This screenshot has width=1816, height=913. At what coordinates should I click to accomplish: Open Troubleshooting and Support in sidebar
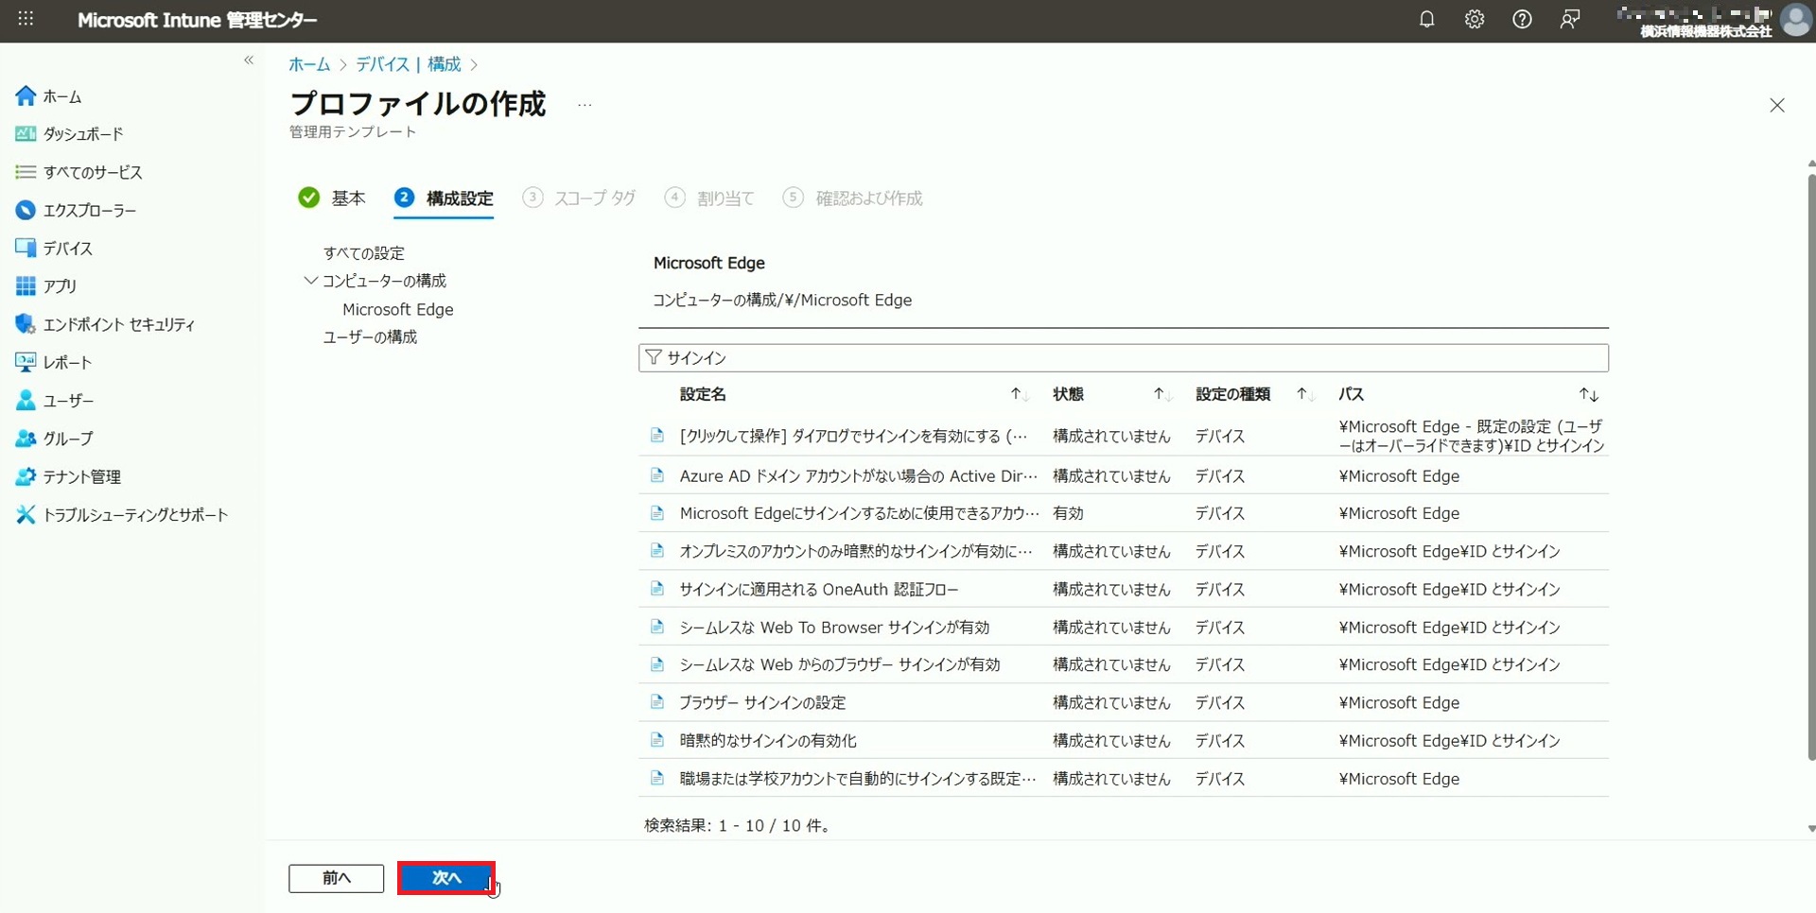pos(135,515)
